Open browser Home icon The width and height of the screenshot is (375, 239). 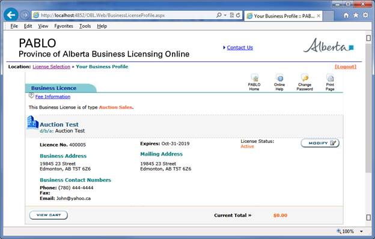coord(346,15)
